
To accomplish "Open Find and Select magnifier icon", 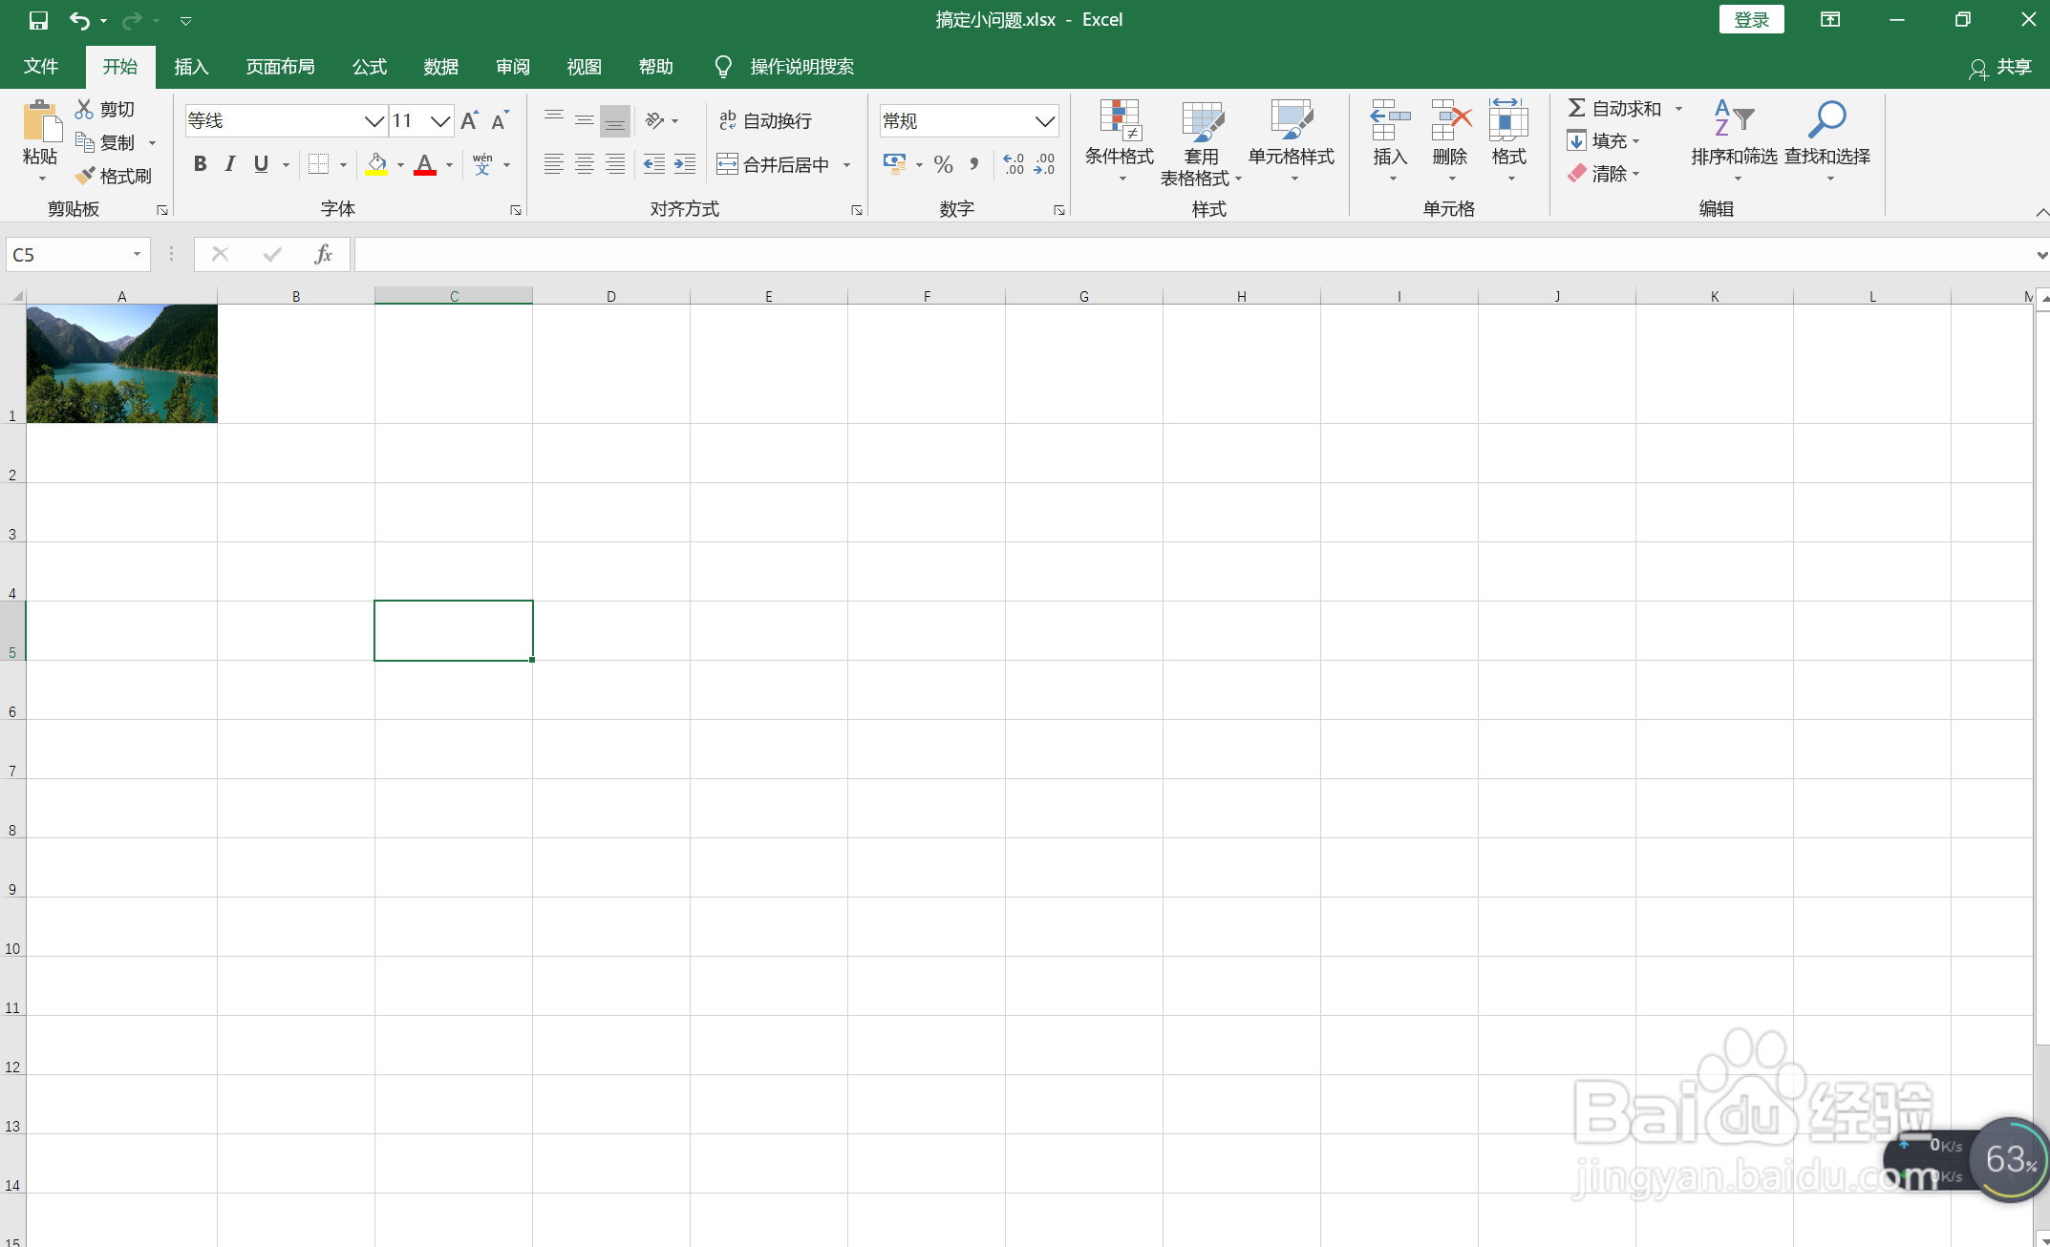I will [1826, 121].
